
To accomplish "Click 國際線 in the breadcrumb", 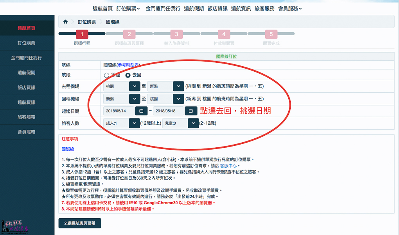I will coord(113,22).
